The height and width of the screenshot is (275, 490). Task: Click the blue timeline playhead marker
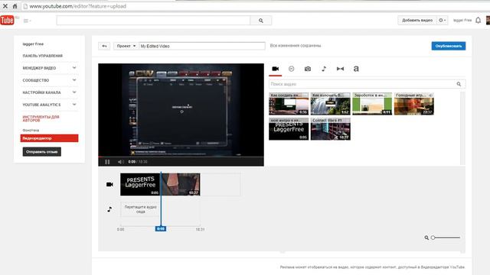(161, 228)
